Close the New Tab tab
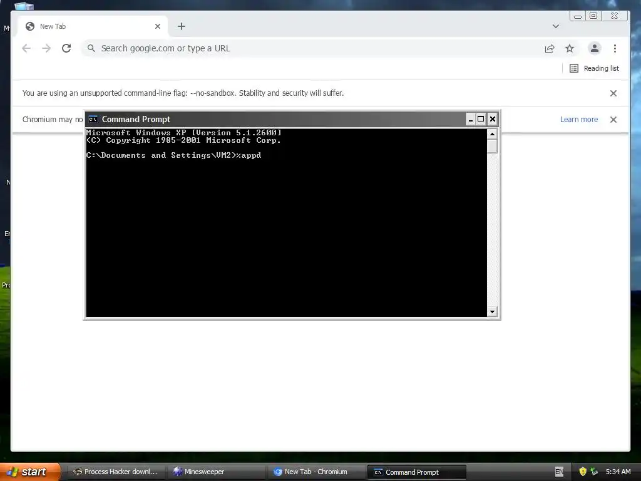 click(x=158, y=26)
